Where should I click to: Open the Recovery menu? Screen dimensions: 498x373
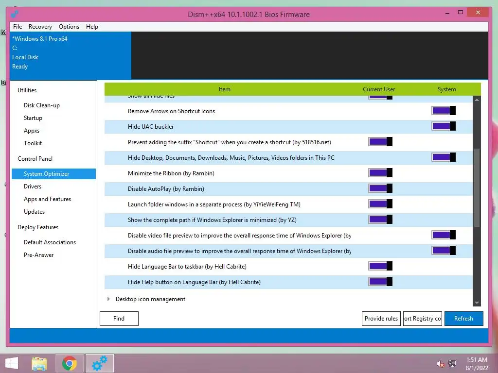point(40,27)
